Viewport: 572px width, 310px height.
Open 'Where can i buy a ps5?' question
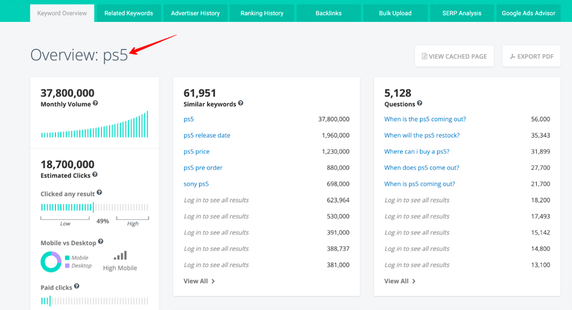[x=417, y=152]
